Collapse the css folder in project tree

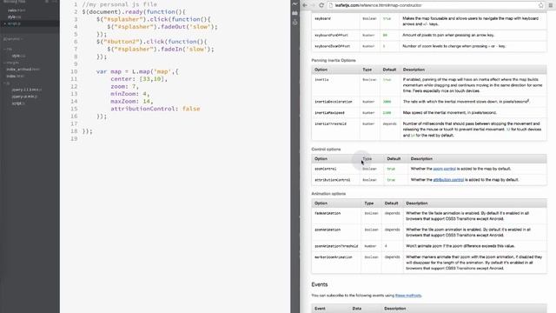click(9, 50)
